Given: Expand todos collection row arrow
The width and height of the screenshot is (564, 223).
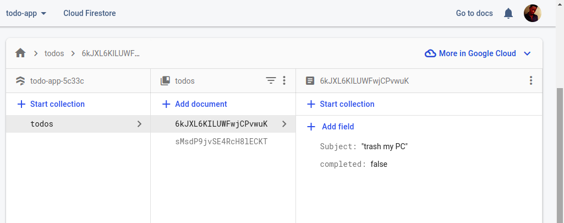Looking at the screenshot, I should click(139, 124).
